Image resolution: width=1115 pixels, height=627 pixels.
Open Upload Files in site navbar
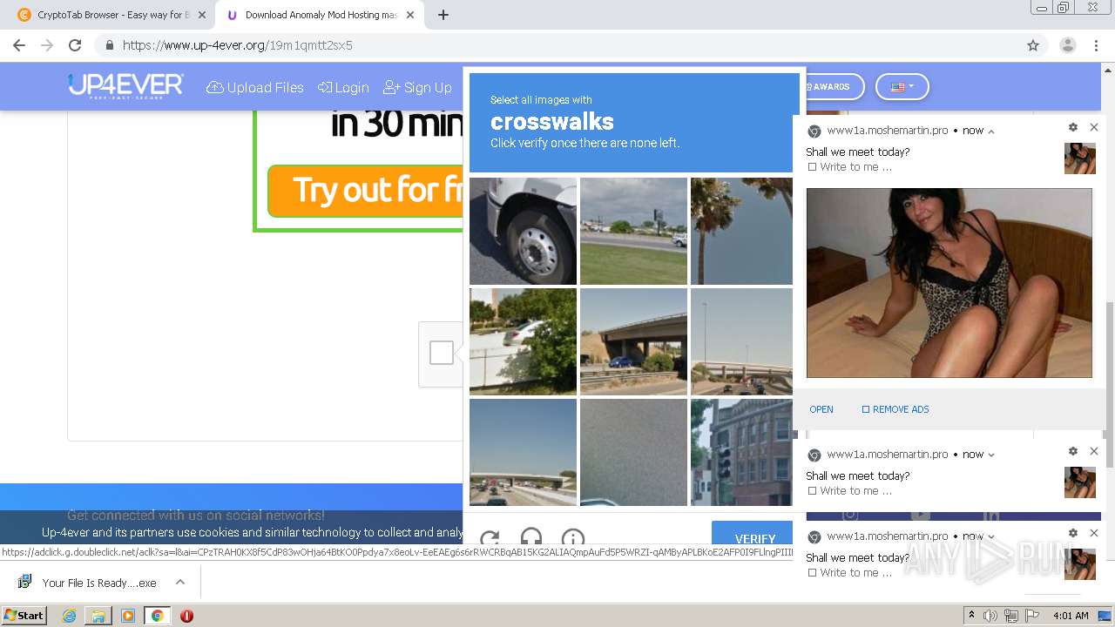point(255,87)
